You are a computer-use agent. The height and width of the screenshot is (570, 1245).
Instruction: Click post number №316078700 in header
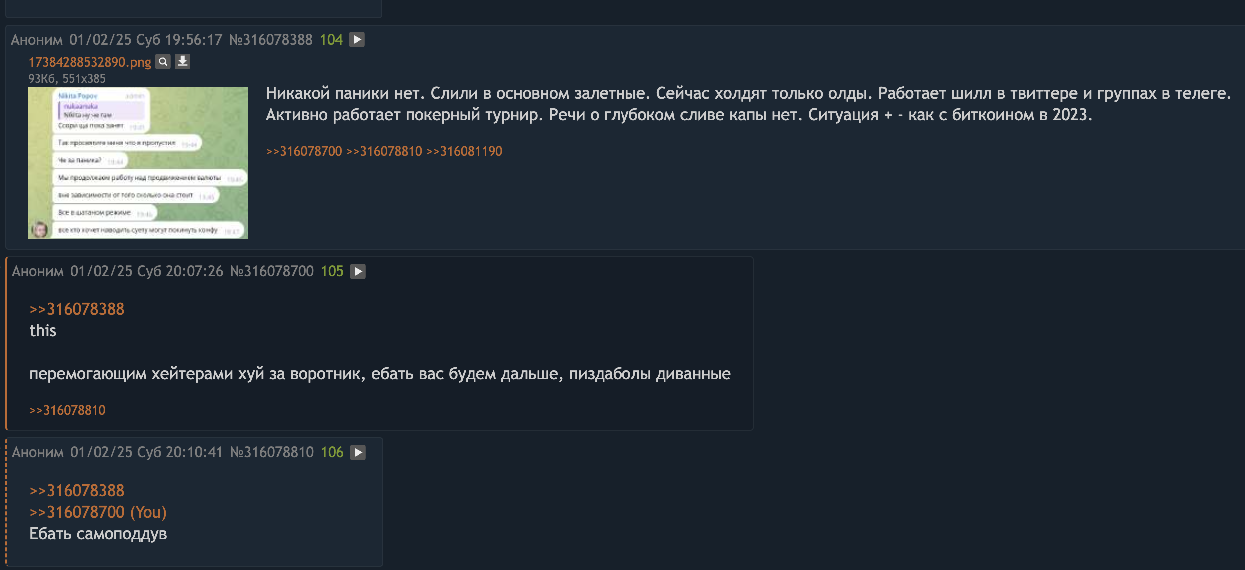[272, 271]
